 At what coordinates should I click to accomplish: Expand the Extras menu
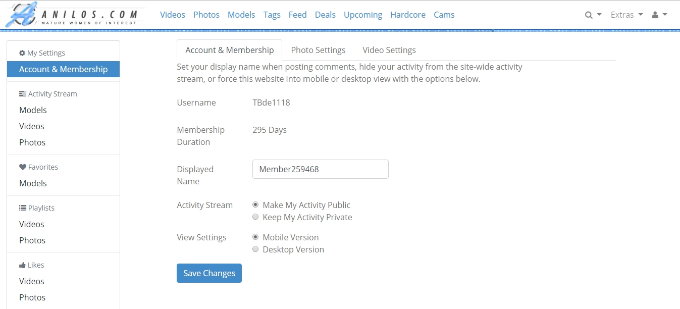tap(626, 15)
